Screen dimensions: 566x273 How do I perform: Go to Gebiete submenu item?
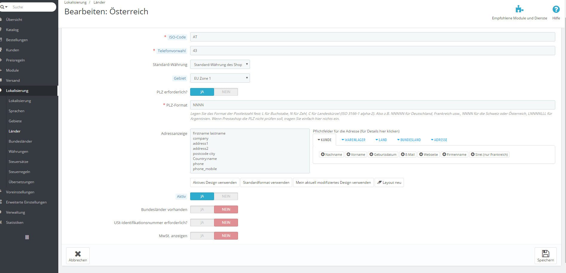click(15, 121)
